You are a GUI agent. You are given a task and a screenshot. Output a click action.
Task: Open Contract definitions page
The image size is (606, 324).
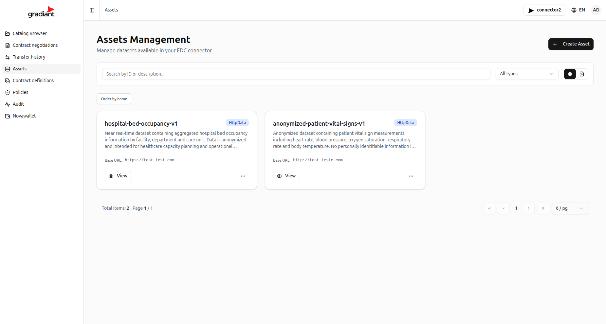click(41, 81)
